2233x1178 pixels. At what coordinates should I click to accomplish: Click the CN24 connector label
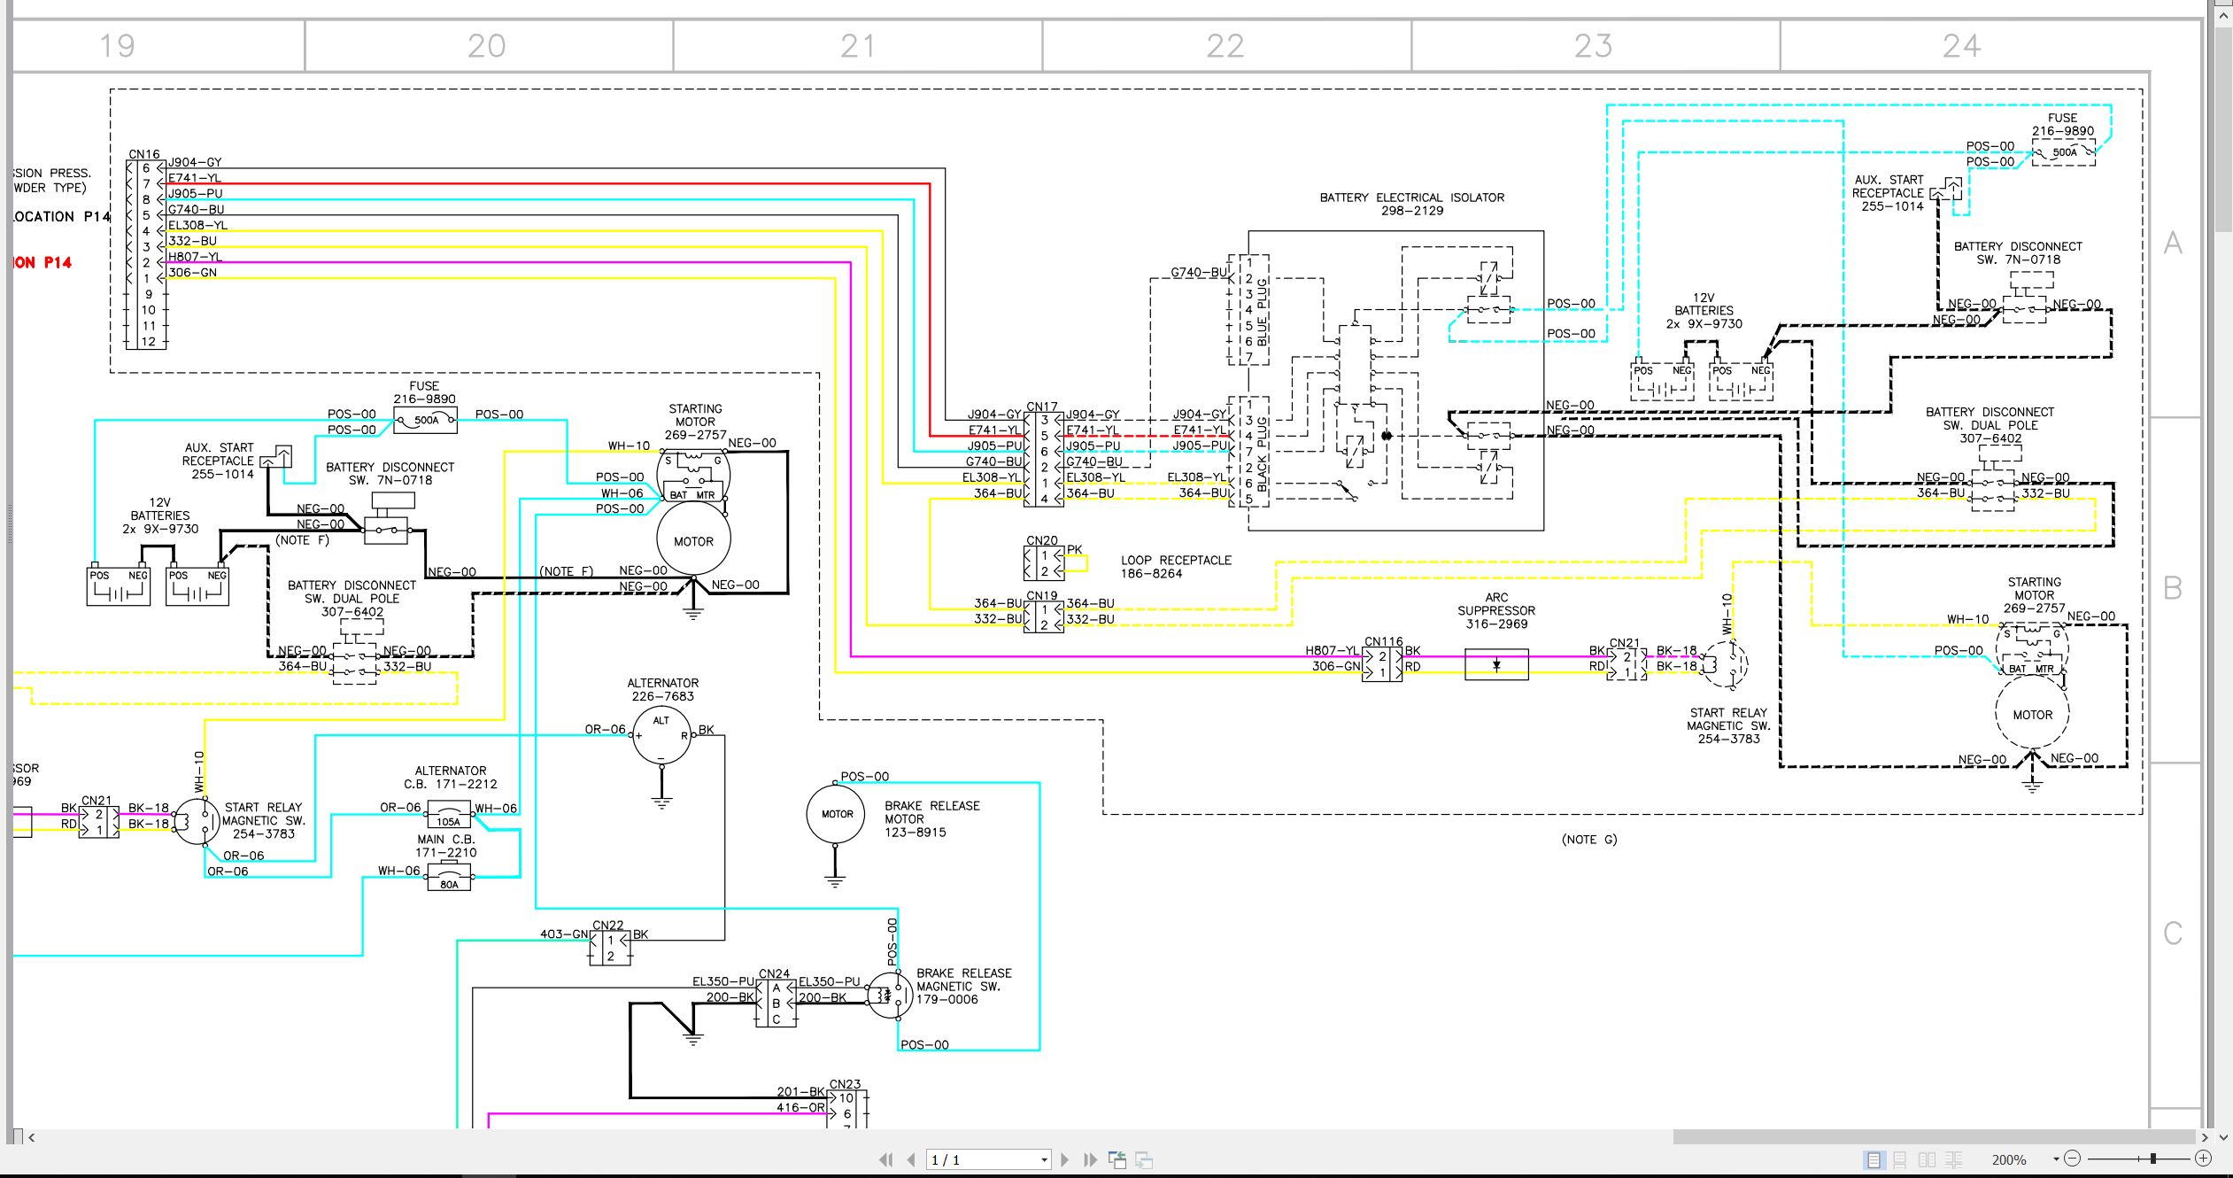tap(774, 973)
